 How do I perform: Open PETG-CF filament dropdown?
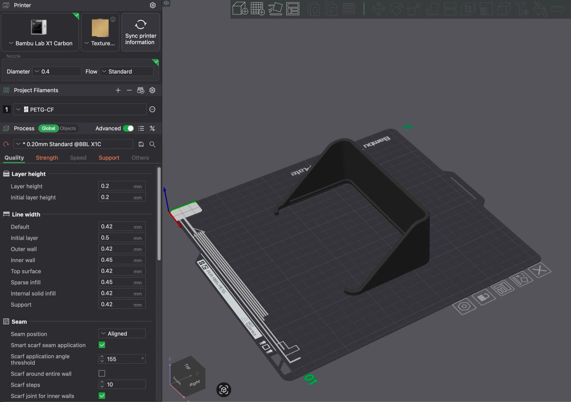(80, 110)
